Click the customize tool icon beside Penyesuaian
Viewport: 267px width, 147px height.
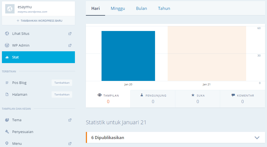pos(7,132)
